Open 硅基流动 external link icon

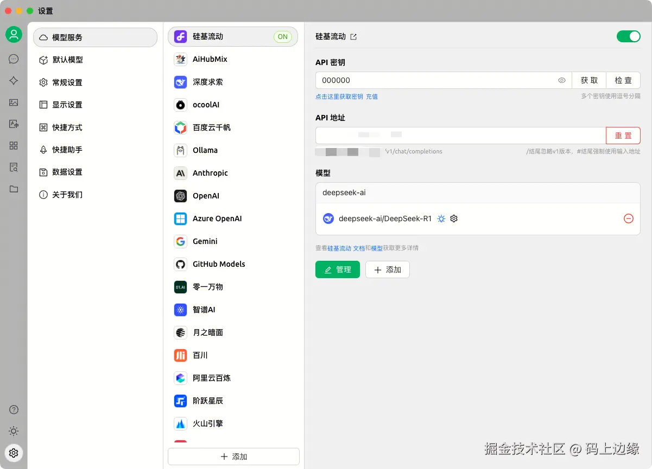tap(353, 37)
